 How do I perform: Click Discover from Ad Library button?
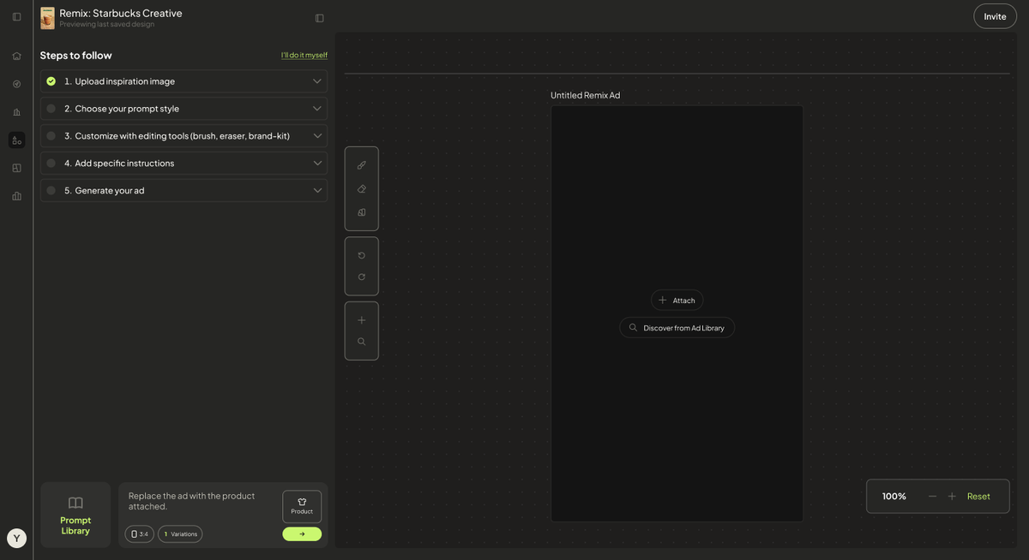pos(677,327)
